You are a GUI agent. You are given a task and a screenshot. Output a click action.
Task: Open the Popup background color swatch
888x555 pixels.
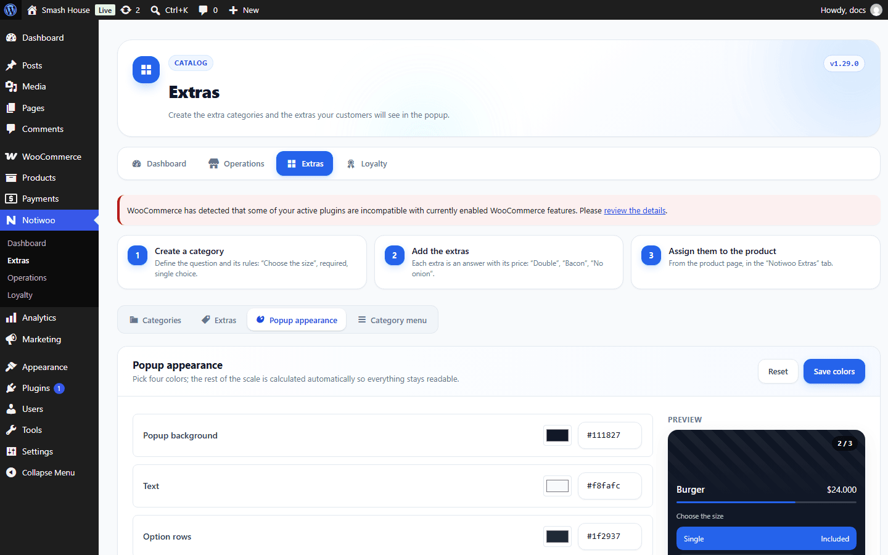pyautogui.click(x=557, y=435)
